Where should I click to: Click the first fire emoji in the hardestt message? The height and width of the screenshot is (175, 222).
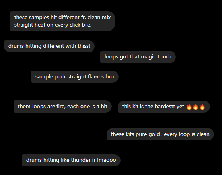click(x=189, y=107)
